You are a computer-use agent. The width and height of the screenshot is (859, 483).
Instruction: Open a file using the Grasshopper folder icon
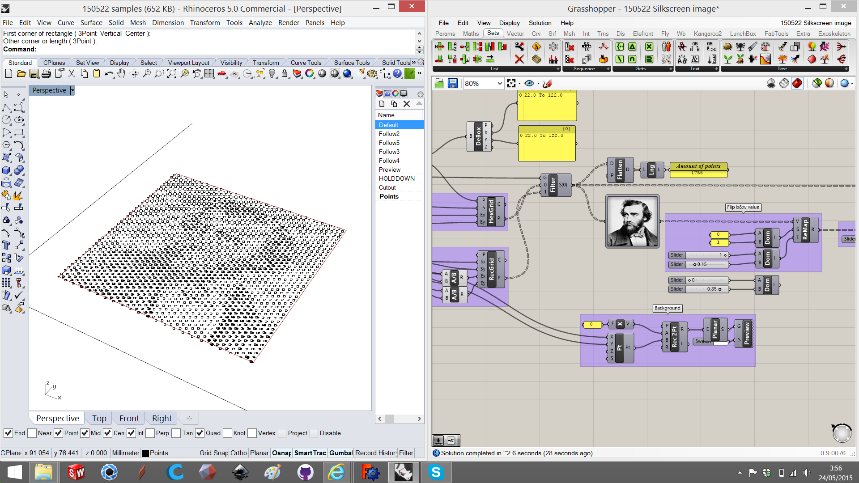439,83
